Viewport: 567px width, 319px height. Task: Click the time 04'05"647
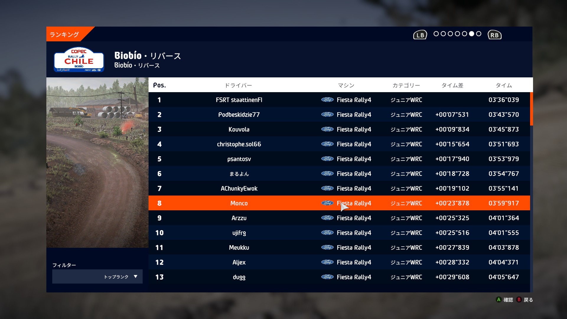pyautogui.click(x=504, y=277)
